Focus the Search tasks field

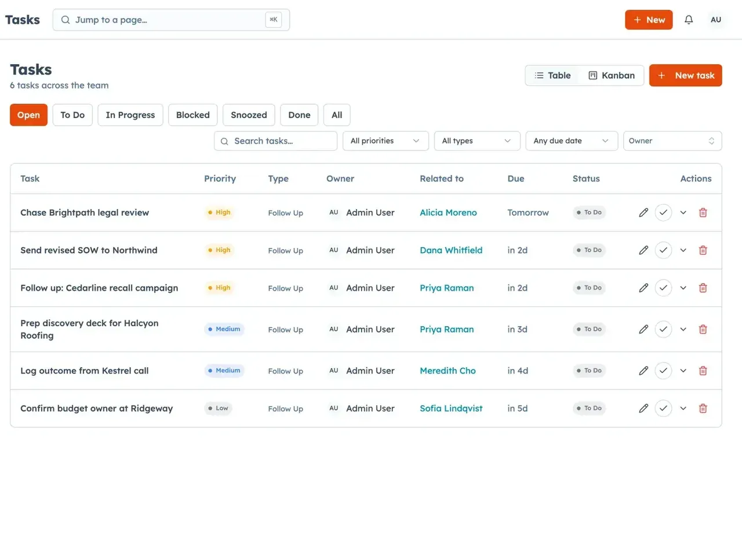[x=275, y=141]
